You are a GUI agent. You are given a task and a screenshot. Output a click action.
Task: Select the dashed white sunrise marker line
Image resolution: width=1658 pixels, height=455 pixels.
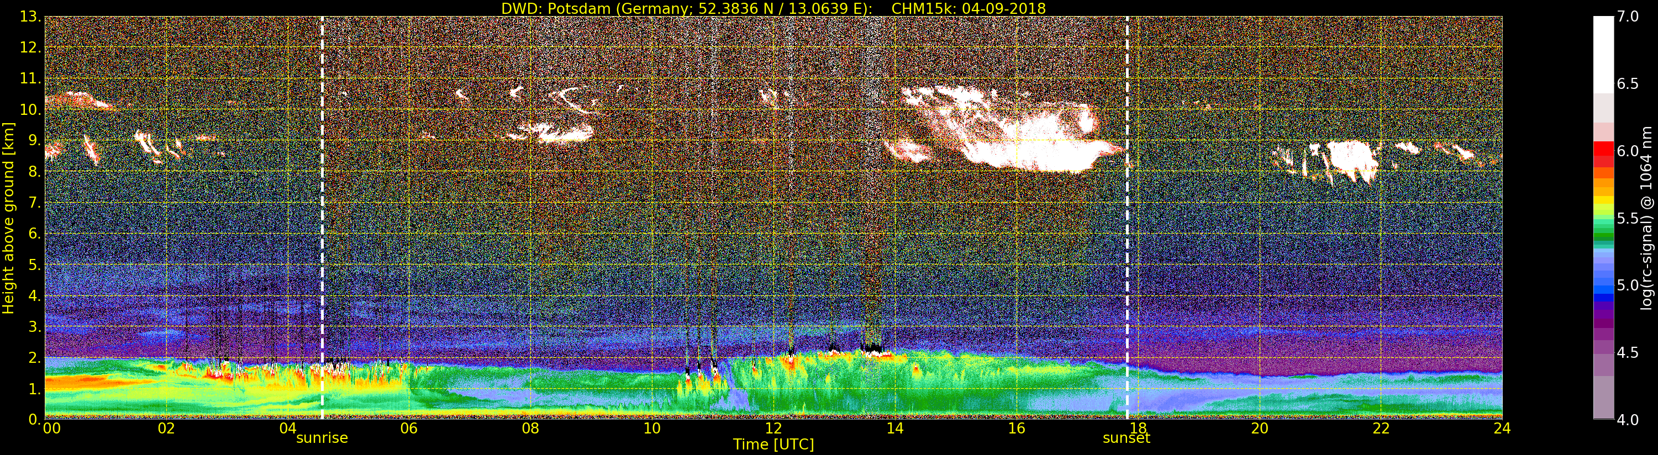322,218
